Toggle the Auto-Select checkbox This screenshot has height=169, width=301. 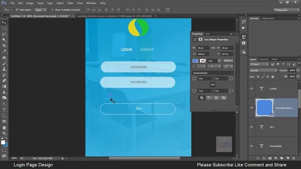(17, 9)
